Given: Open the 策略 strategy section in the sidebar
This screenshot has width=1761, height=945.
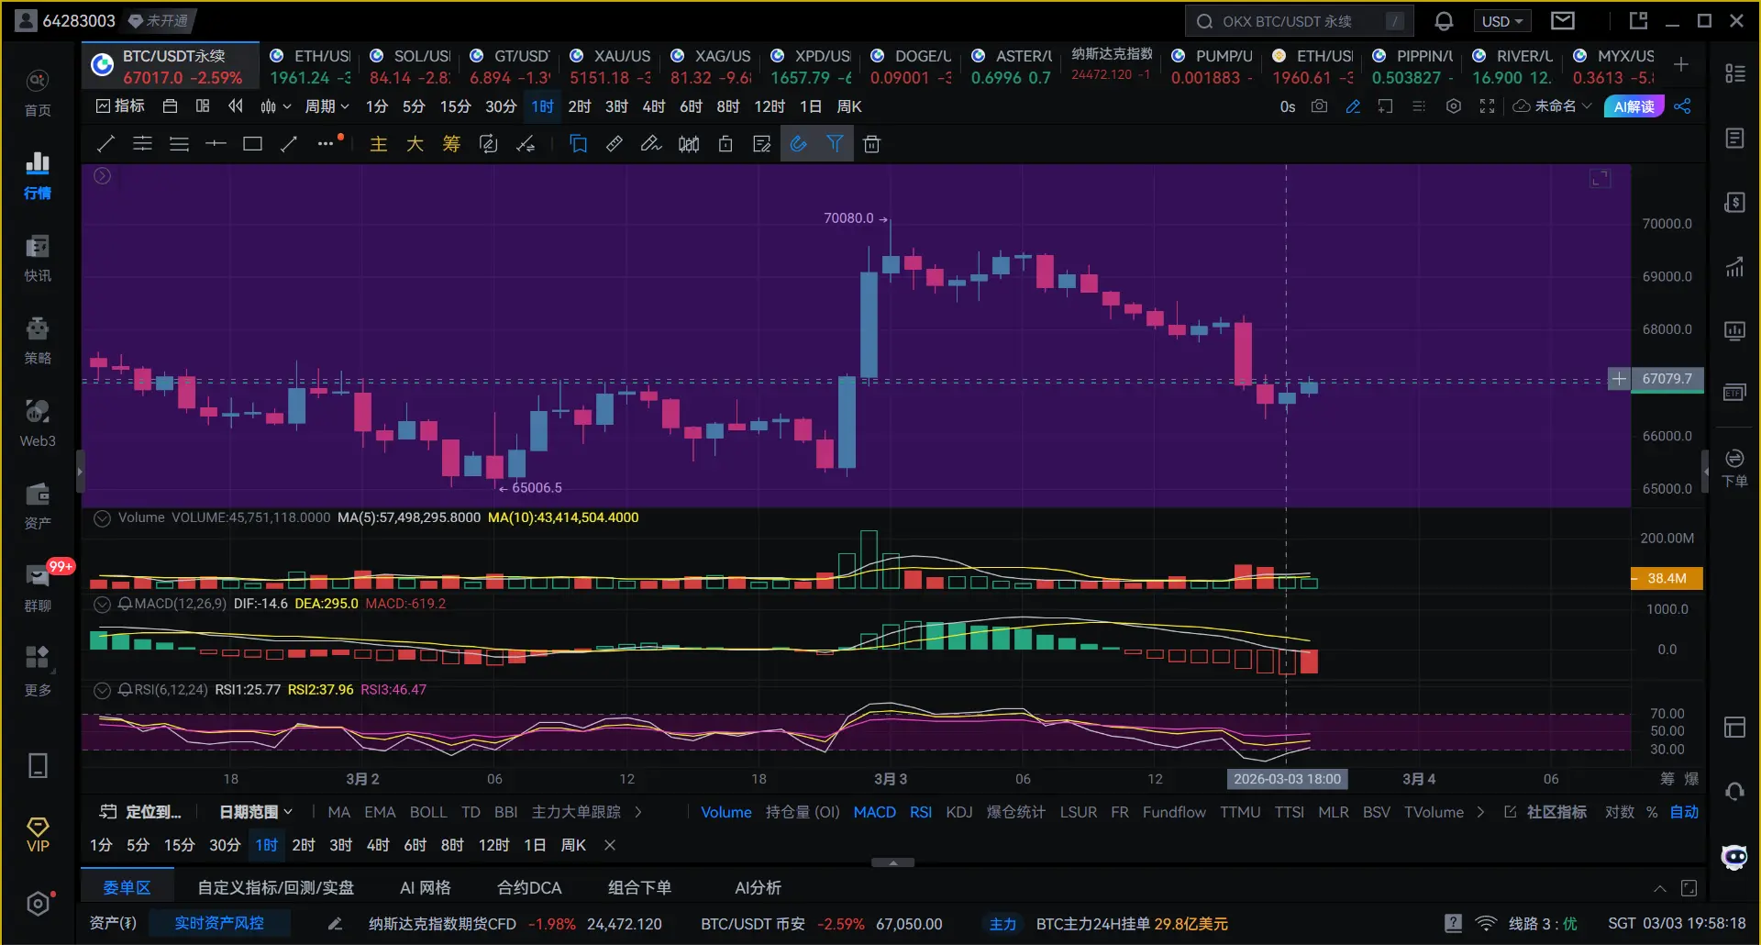Looking at the screenshot, I should click(x=38, y=340).
